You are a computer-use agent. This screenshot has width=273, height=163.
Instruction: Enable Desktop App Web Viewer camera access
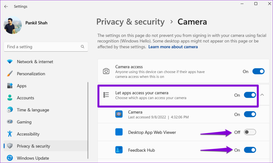(250, 132)
